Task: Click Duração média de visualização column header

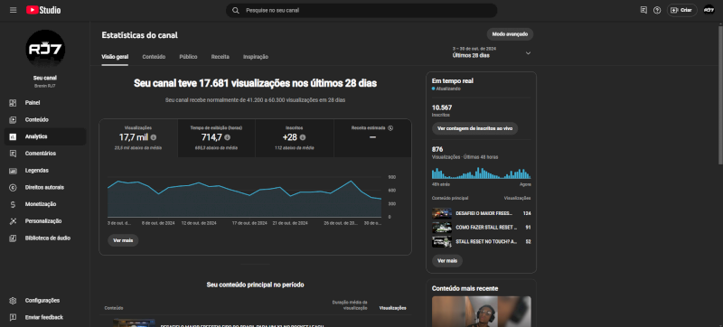Action: [x=350, y=305]
